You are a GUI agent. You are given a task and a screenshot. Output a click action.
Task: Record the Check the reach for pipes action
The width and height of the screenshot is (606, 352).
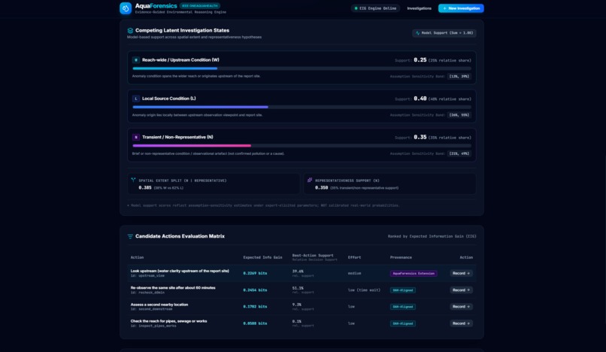[x=461, y=323]
